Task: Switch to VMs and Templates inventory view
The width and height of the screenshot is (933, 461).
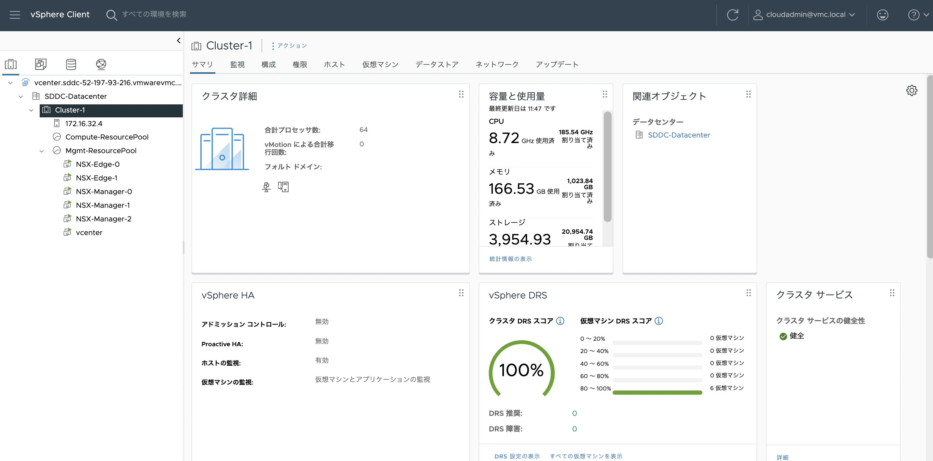Action: tap(41, 64)
